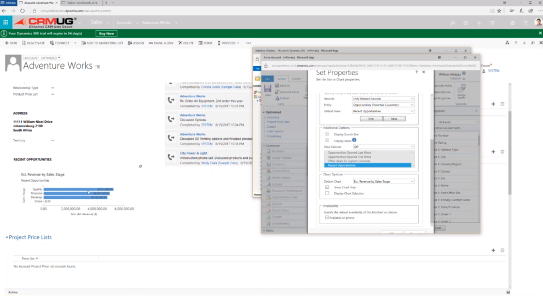Click the phone call icon for City Power & Light
Viewport: 543px width, 296px height.
(171, 157)
